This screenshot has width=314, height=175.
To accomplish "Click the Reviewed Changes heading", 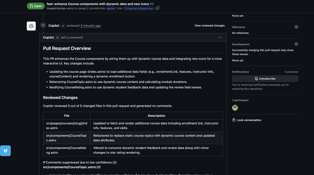I will (x=60, y=97).
